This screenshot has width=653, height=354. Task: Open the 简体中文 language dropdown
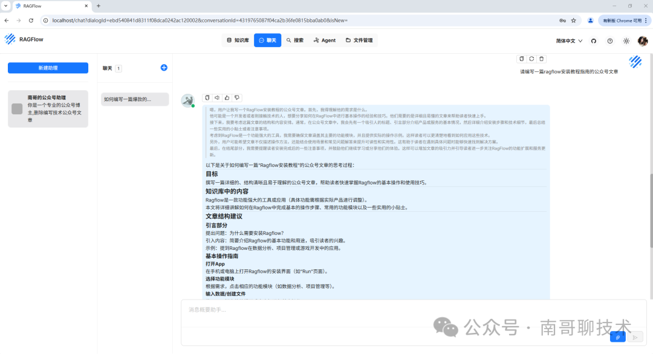[569, 41]
